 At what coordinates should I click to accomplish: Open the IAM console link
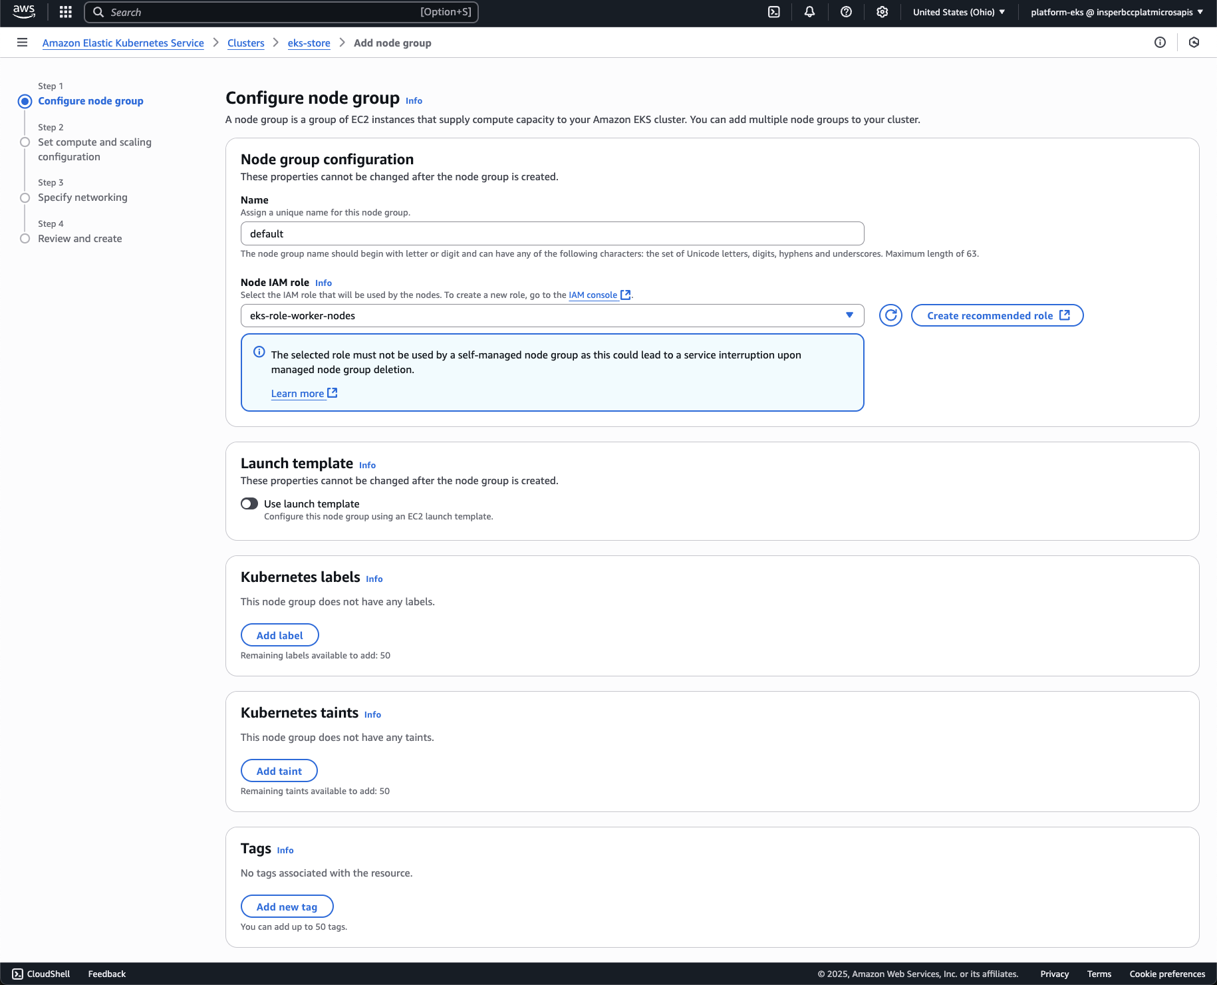click(x=593, y=295)
